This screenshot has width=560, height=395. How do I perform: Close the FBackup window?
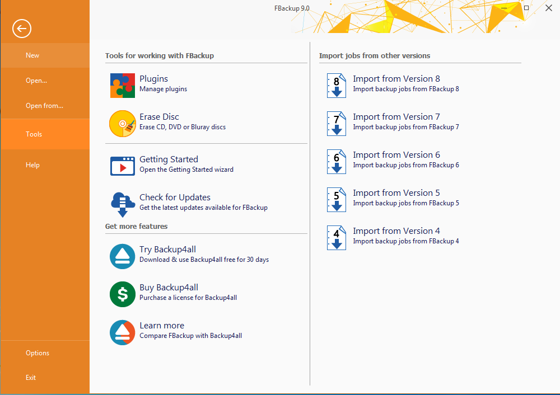(549, 8)
